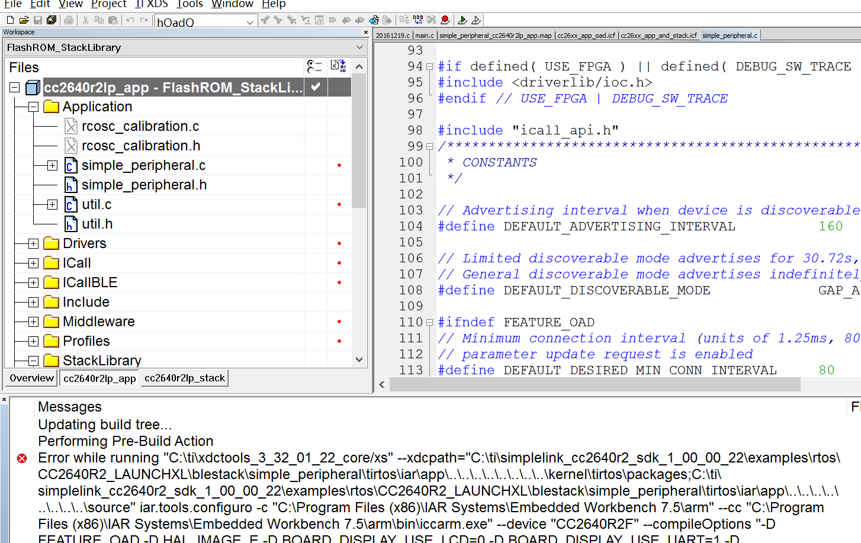
Task: Close the Messages panel
Action: 4,400
